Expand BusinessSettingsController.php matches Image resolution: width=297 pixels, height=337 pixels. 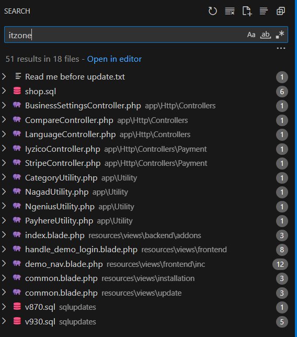[4, 105]
